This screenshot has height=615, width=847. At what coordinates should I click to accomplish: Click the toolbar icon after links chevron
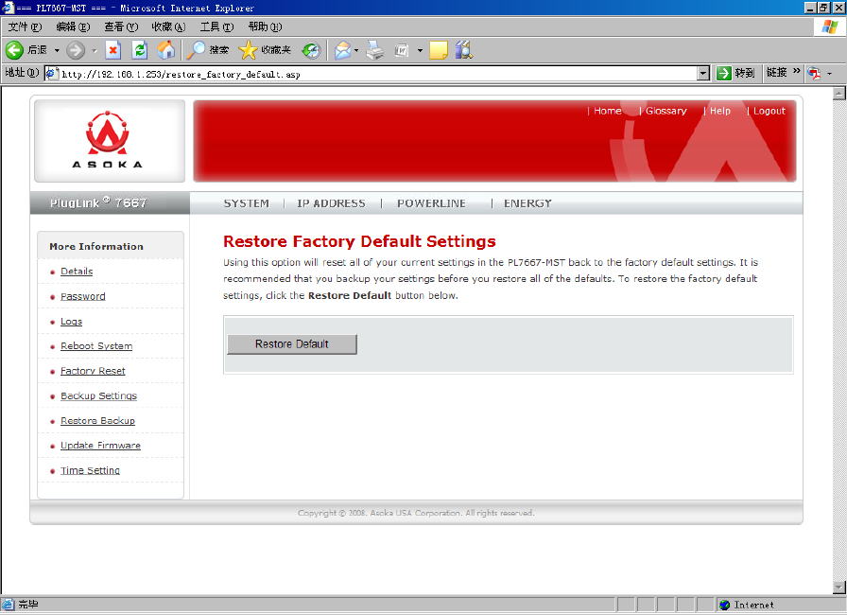tap(814, 73)
